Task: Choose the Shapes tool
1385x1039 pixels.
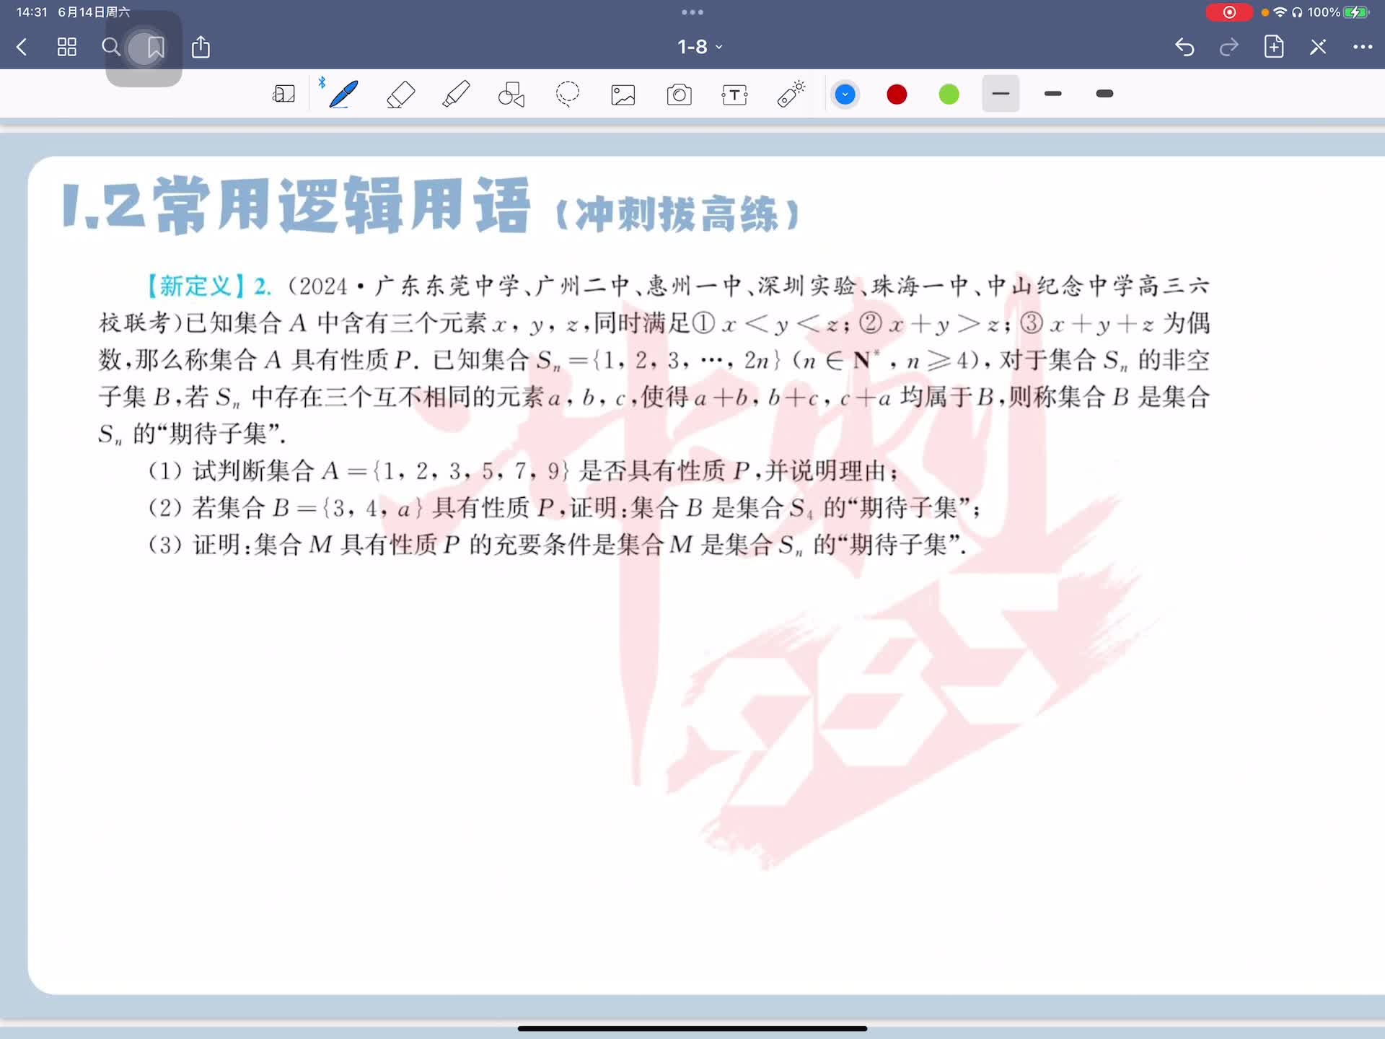Action: pos(511,95)
